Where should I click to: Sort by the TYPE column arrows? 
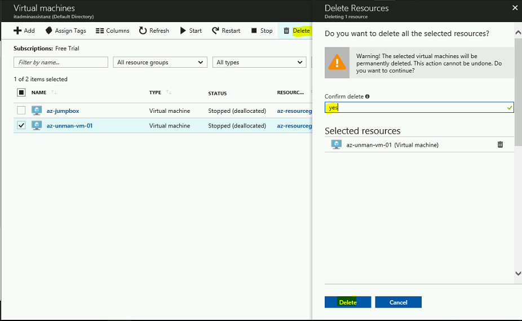[x=169, y=93]
